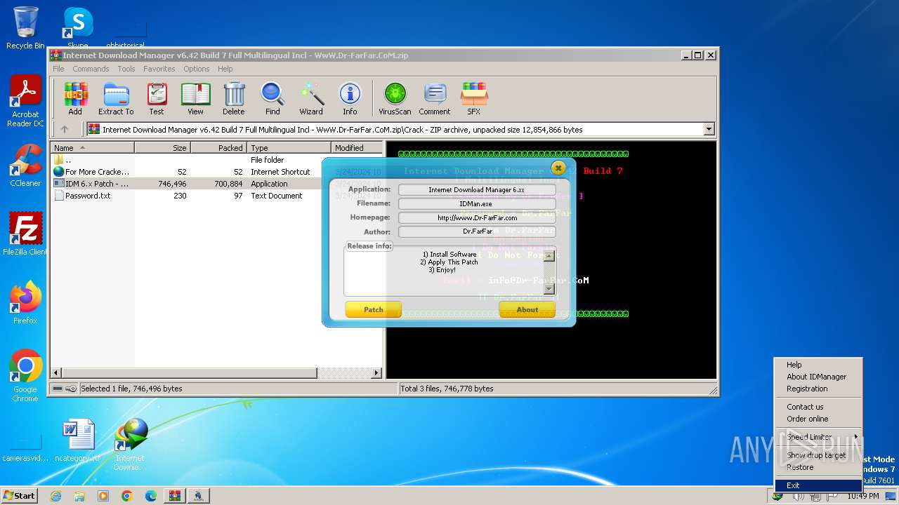Screen dimensions: 899x505
Task: Click the Homepage field in patcher
Action: (477, 217)
